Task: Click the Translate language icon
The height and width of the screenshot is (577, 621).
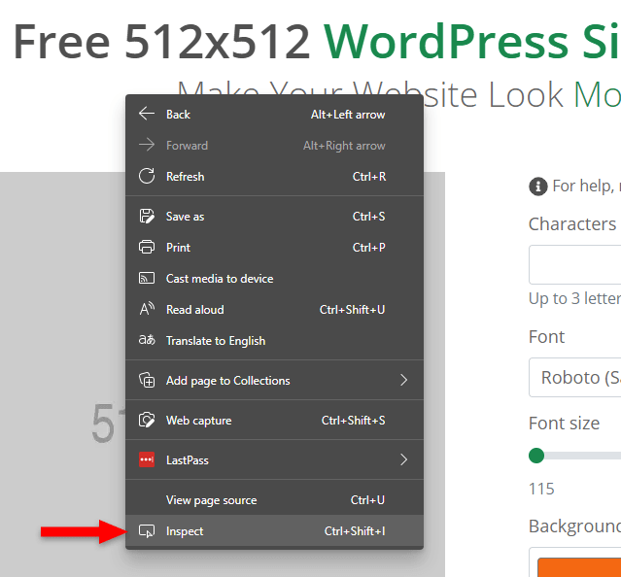Action: tap(147, 340)
